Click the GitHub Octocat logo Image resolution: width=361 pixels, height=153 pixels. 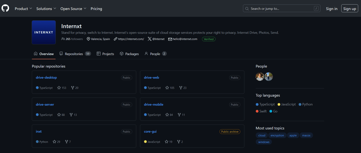(5, 8)
